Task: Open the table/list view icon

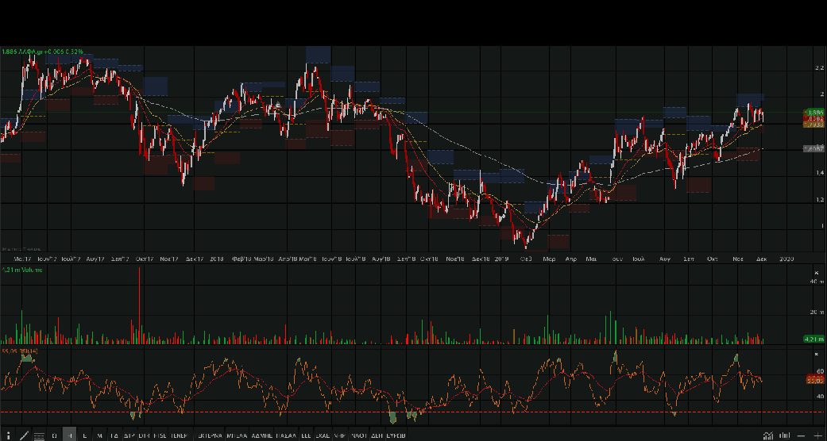Action: pyautogui.click(x=39, y=435)
